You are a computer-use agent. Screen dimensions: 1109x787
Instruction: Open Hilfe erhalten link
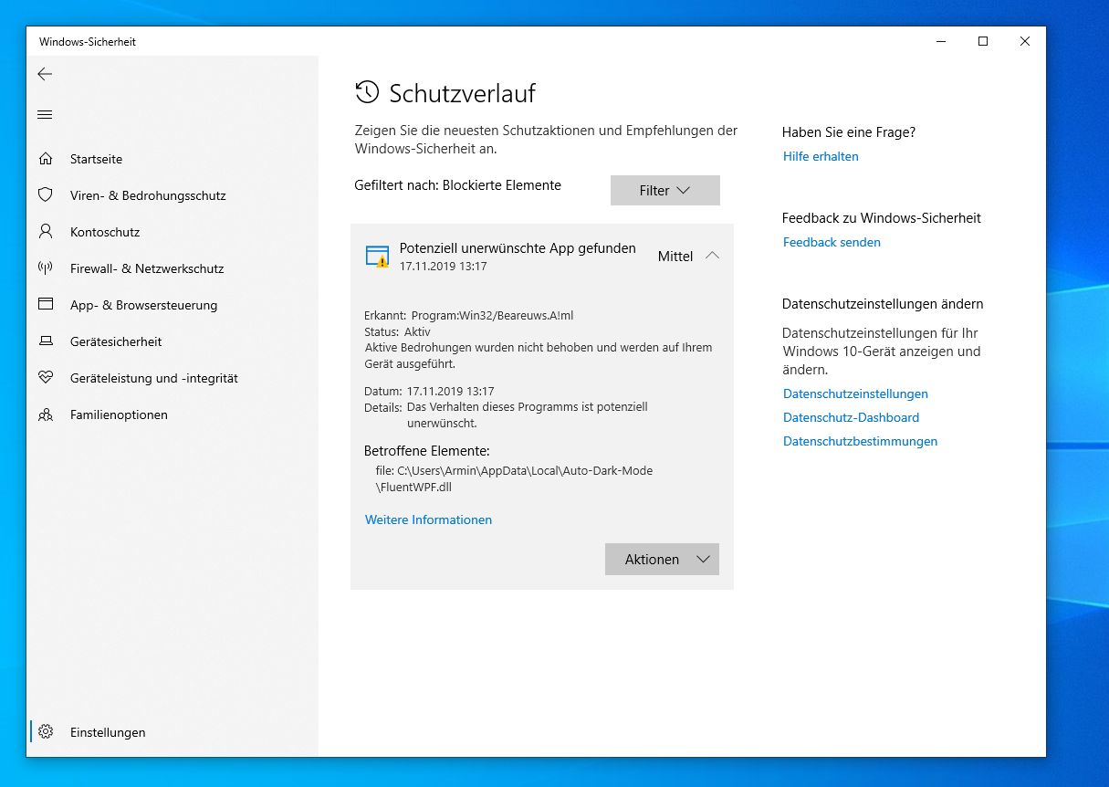coord(820,156)
